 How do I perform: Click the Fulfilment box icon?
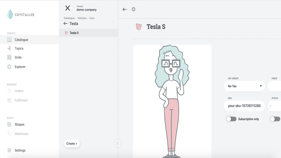[9, 100]
